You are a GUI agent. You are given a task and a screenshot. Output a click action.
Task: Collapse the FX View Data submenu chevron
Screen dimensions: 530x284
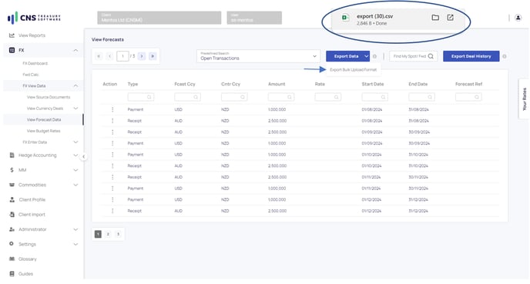[75, 86]
